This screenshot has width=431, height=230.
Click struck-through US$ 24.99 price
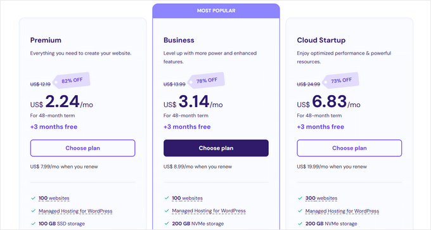pos(309,84)
